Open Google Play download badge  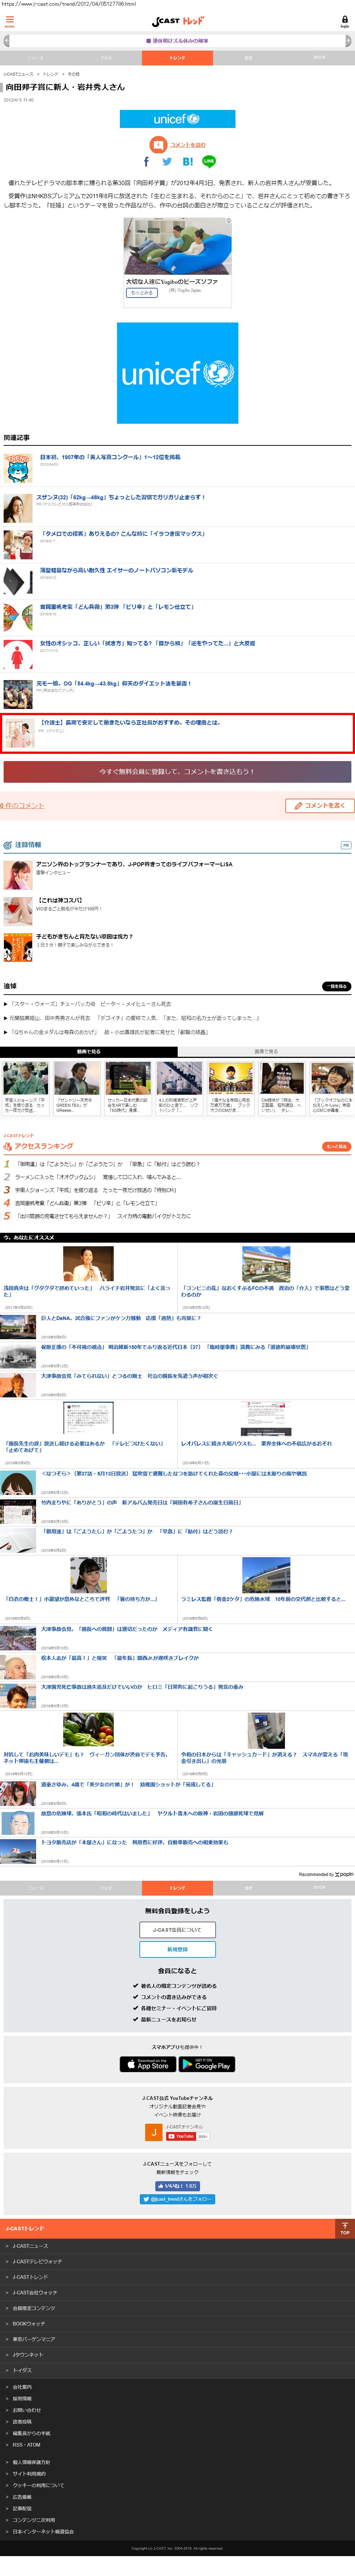click(207, 2064)
